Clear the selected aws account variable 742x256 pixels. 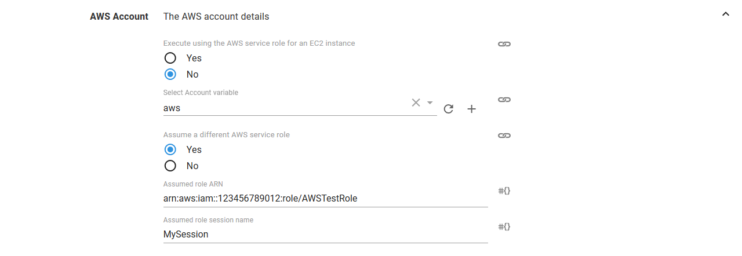[416, 103]
